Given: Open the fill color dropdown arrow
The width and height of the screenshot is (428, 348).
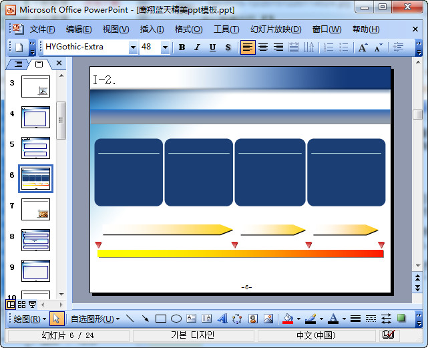Looking at the screenshot, I should click(x=298, y=319).
